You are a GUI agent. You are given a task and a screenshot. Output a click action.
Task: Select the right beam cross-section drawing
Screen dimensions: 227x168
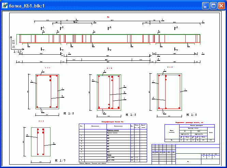click(x=169, y=92)
